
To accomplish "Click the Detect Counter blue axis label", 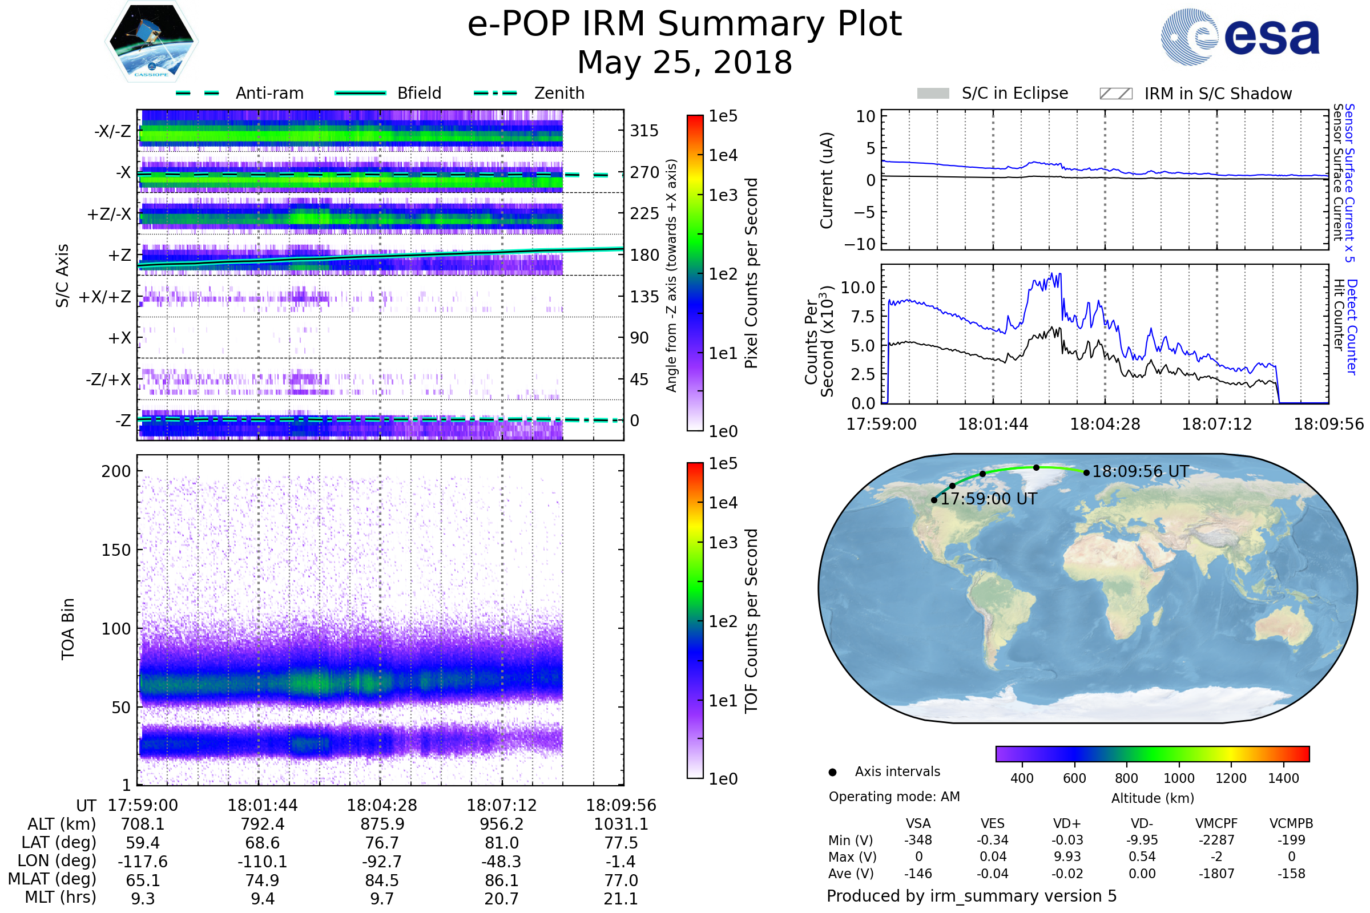I will click(x=1352, y=326).
